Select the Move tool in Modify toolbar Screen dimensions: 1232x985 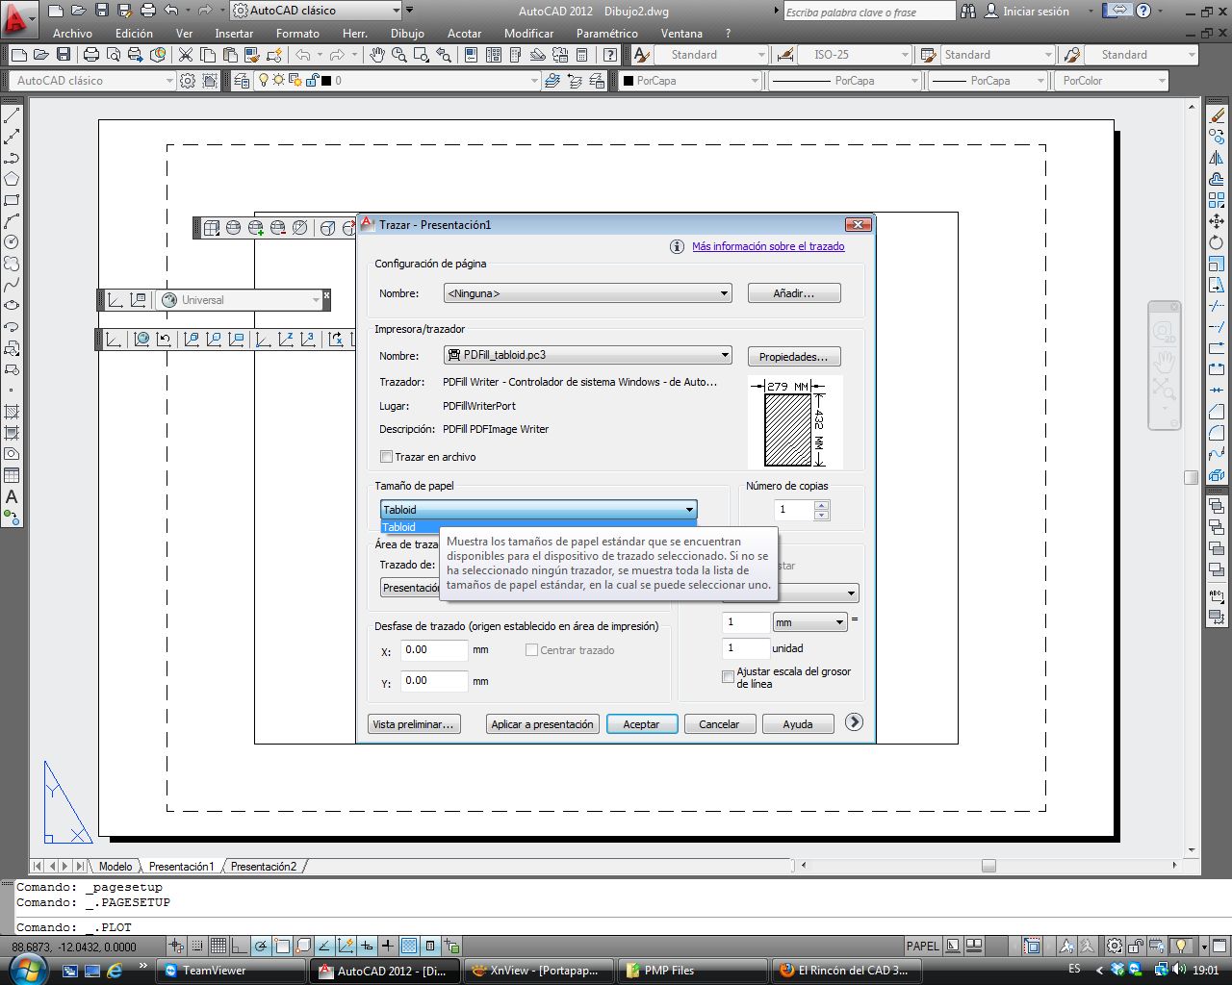1217,221
